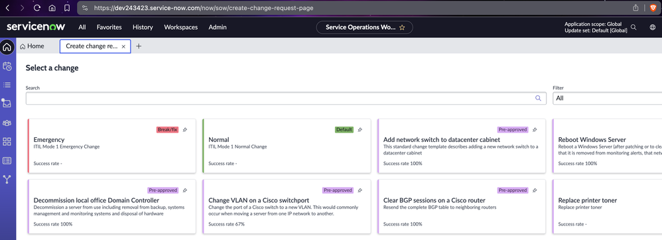This screenshot has height=240, width=662.
Task: Choose the Reboot Windows Server card
Action: [x=607, y=146]
